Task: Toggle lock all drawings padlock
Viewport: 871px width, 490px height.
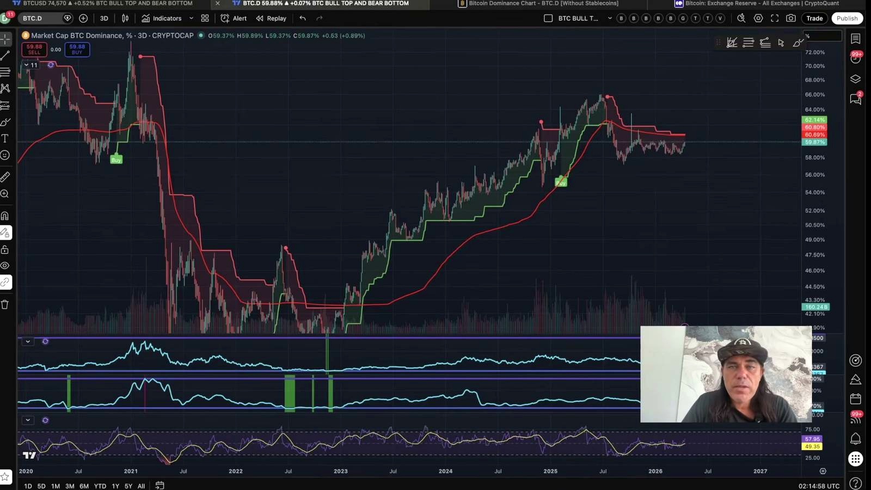Action: 5,249
